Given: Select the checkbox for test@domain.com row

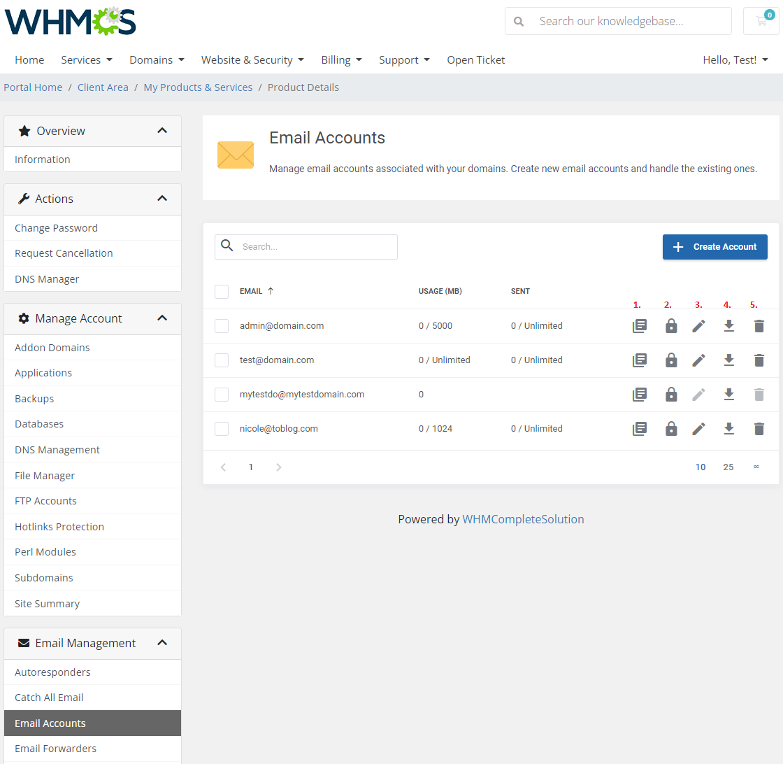Looking at the screenshot, I should (x=222, y=360).
